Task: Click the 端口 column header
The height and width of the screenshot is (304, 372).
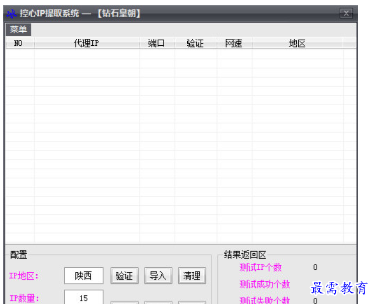Action: click(157, 43)
